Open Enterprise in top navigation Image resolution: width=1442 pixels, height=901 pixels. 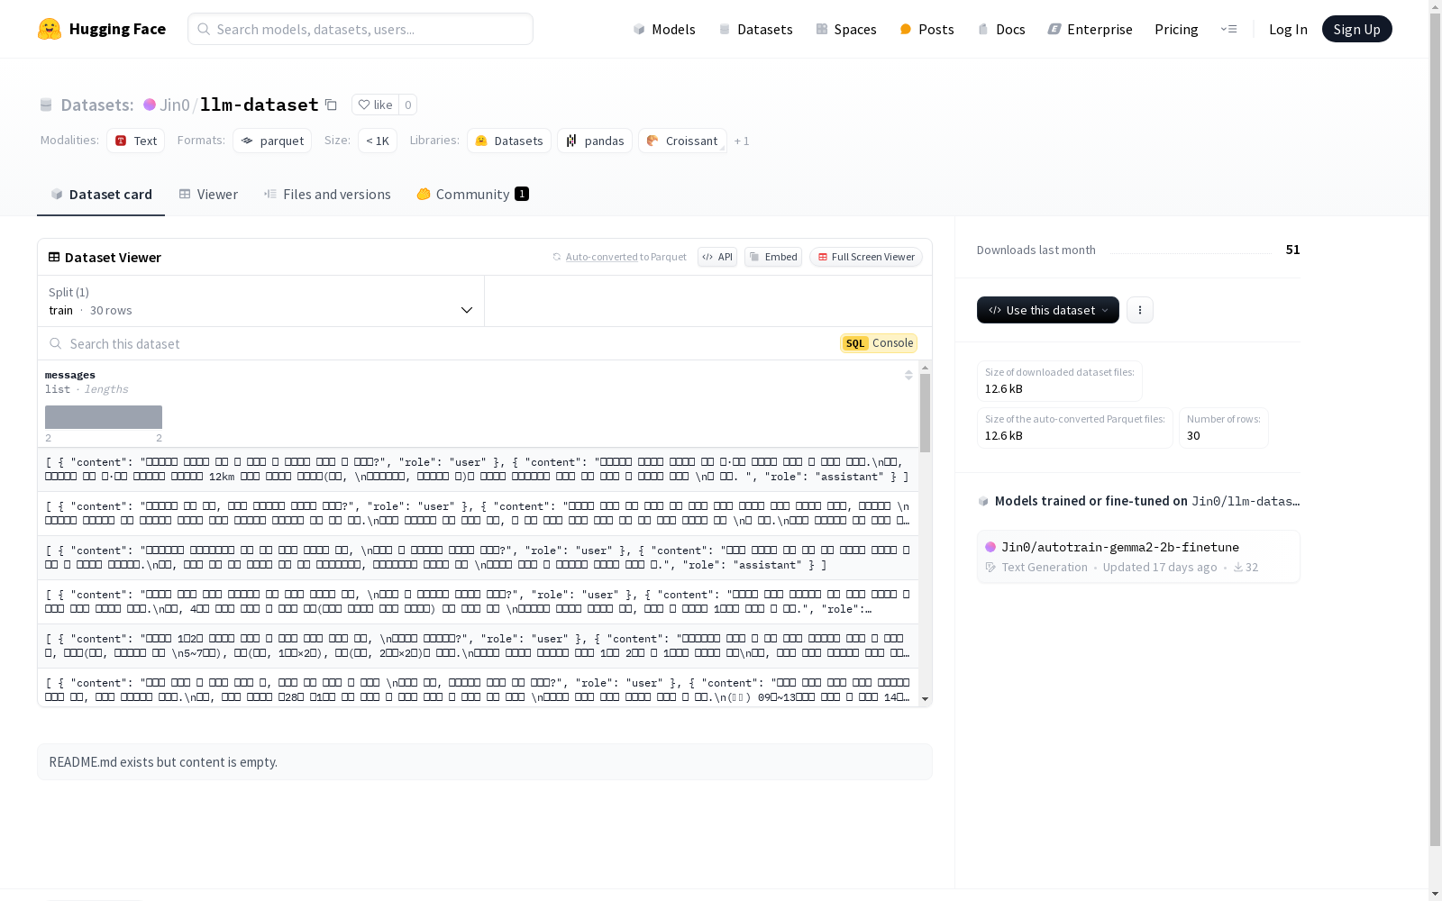point(1090,29)
